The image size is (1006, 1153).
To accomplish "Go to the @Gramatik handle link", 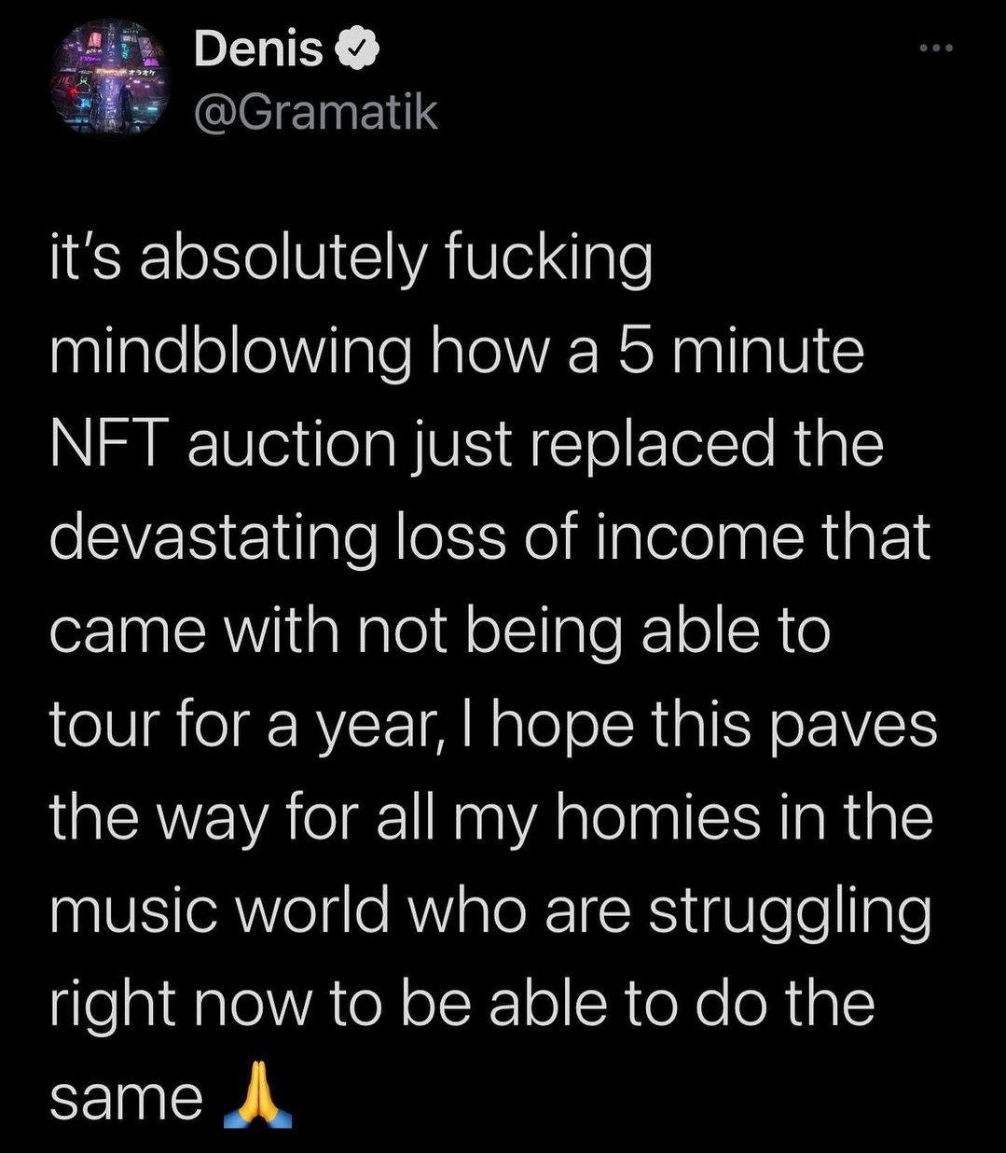I will [315, 113].
